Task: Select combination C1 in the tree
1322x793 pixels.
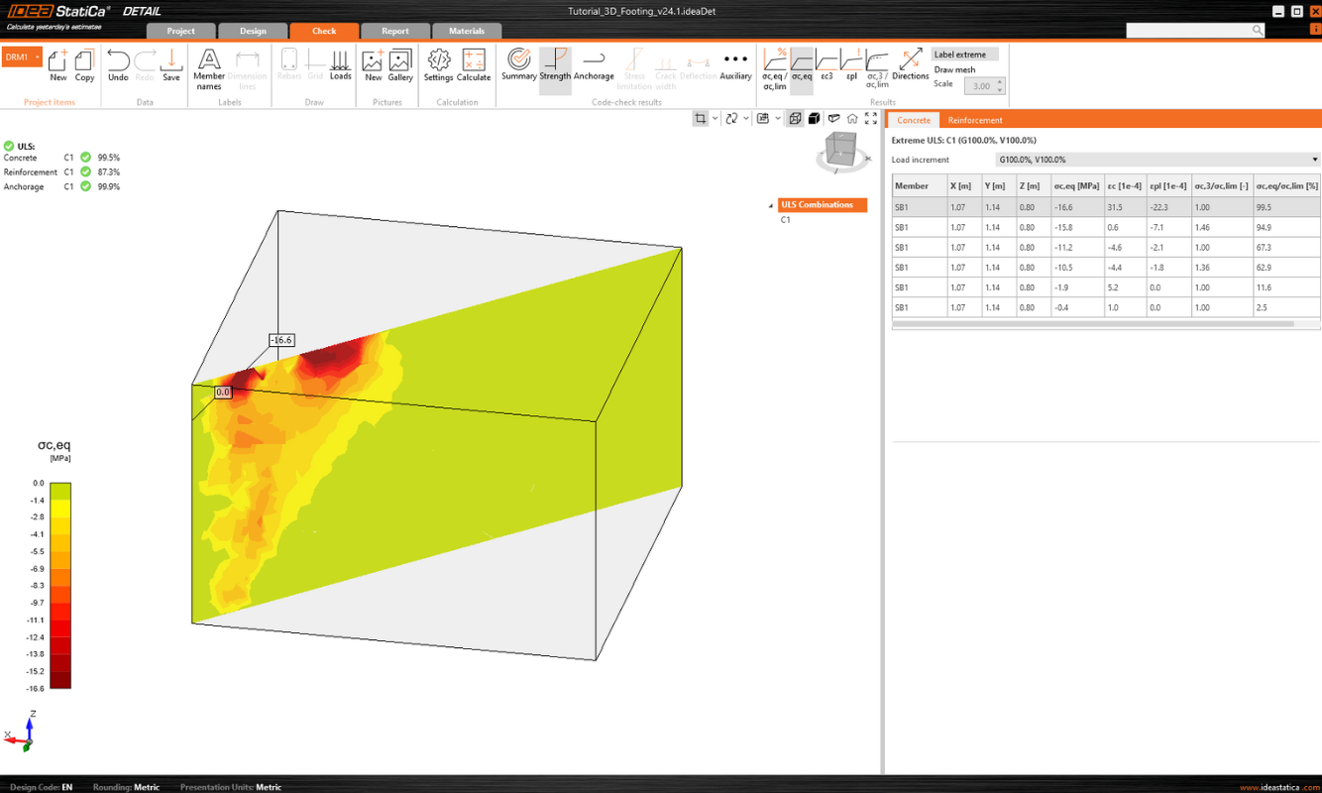Action: tap(785, 220)
